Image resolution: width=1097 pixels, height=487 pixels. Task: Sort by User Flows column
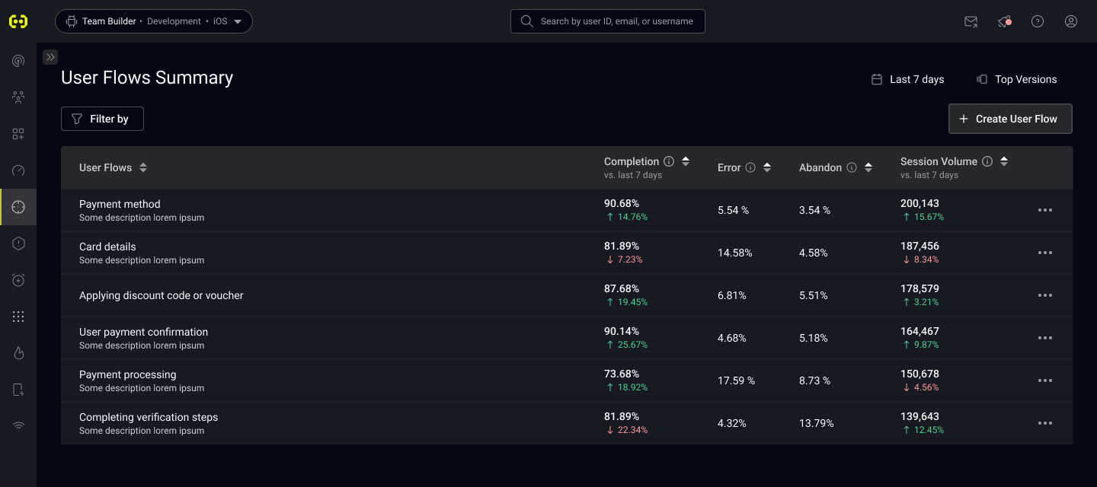coord(143,167)
